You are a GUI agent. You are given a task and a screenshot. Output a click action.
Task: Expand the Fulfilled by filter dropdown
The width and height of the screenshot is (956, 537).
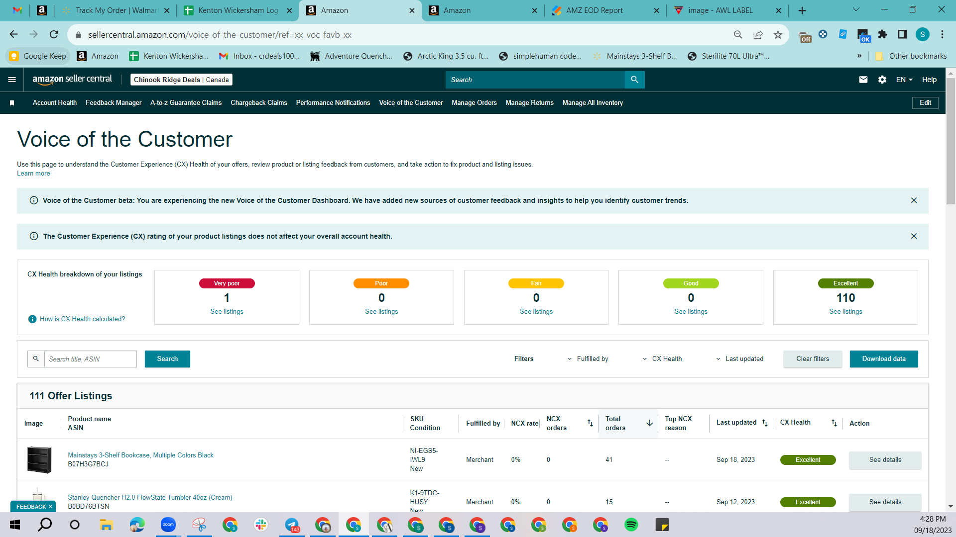pyautogui.click(x=588, y=359)
